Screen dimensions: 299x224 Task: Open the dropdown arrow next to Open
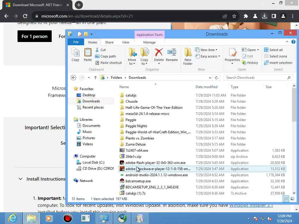258,50
